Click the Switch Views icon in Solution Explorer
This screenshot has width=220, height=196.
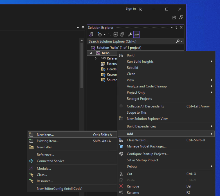click(x=91, y=34)
